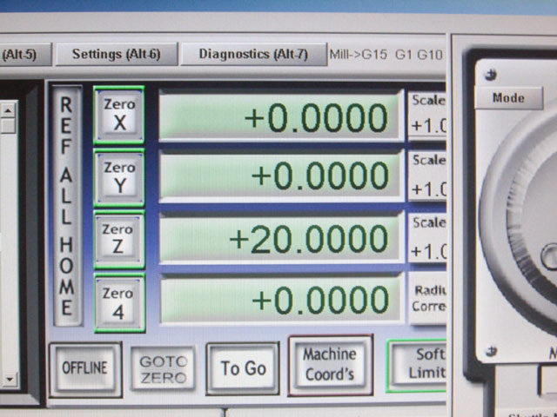Click the Zero 4 axis button

120,303
